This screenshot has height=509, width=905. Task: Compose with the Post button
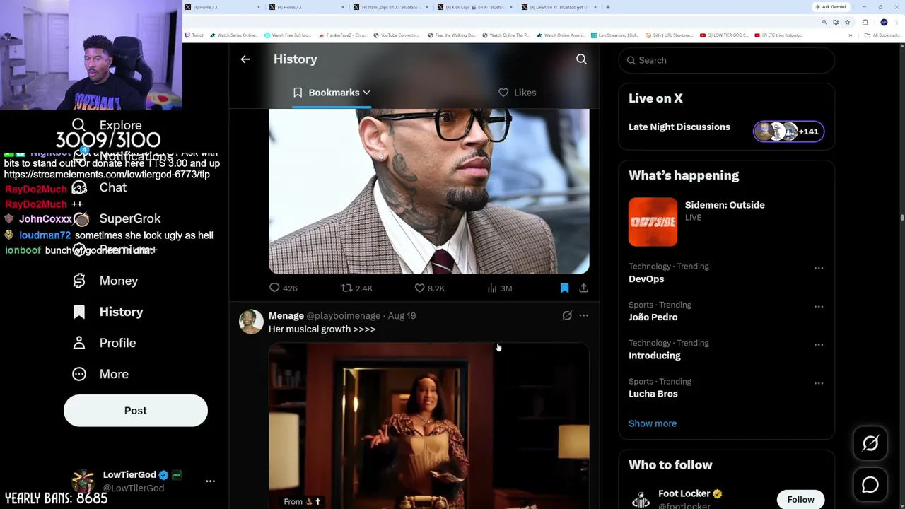(136, 411)
